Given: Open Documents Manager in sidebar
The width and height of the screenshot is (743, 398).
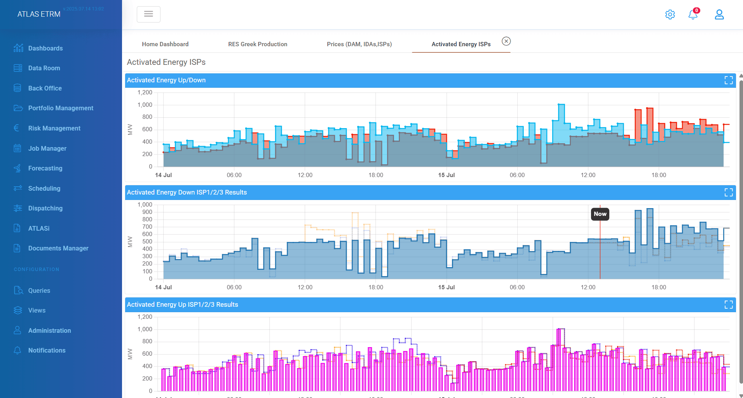Looking at the screenshot, I should pos(58,248).
